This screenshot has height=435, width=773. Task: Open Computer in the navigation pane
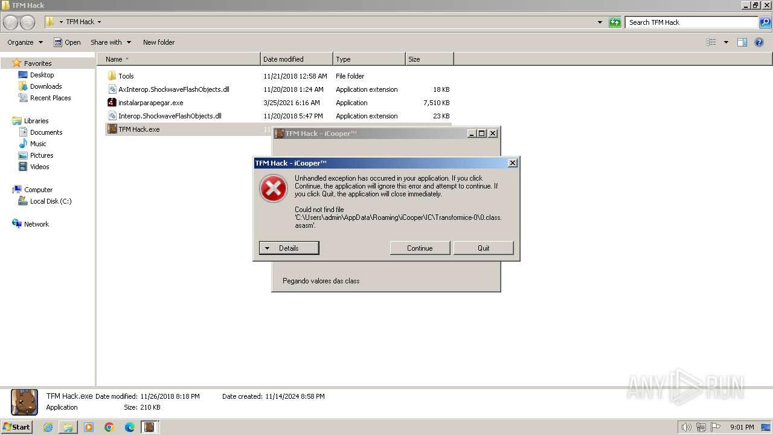(x=38, y=190)
